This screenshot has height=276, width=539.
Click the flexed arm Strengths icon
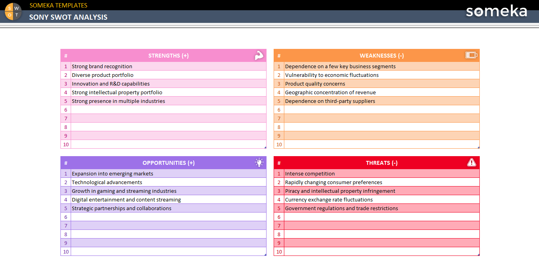(x=259, y=56)
